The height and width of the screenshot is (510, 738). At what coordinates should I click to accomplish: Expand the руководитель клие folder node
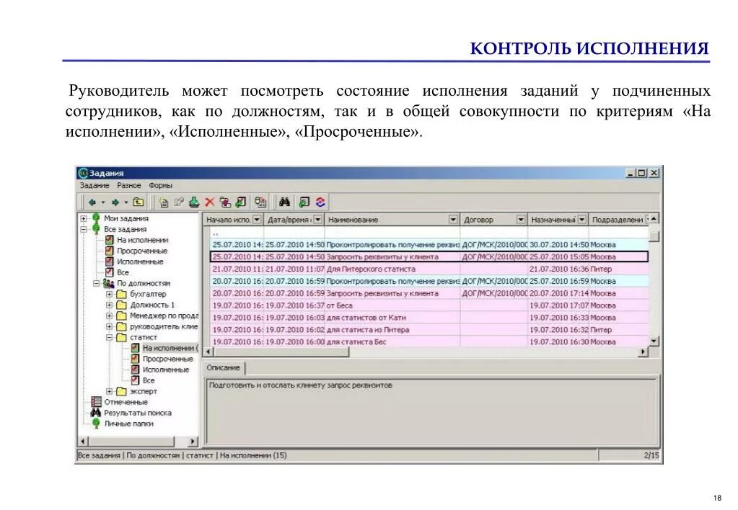point(109,327)
